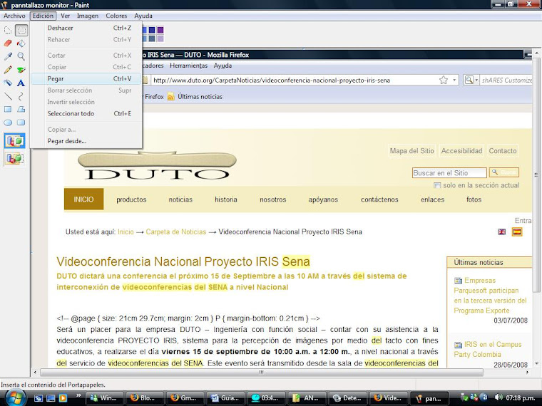The width and height of the screenshot is (542, 406).
Task: Choose Pegar desde... menu entry
Action: coord(86,141)
